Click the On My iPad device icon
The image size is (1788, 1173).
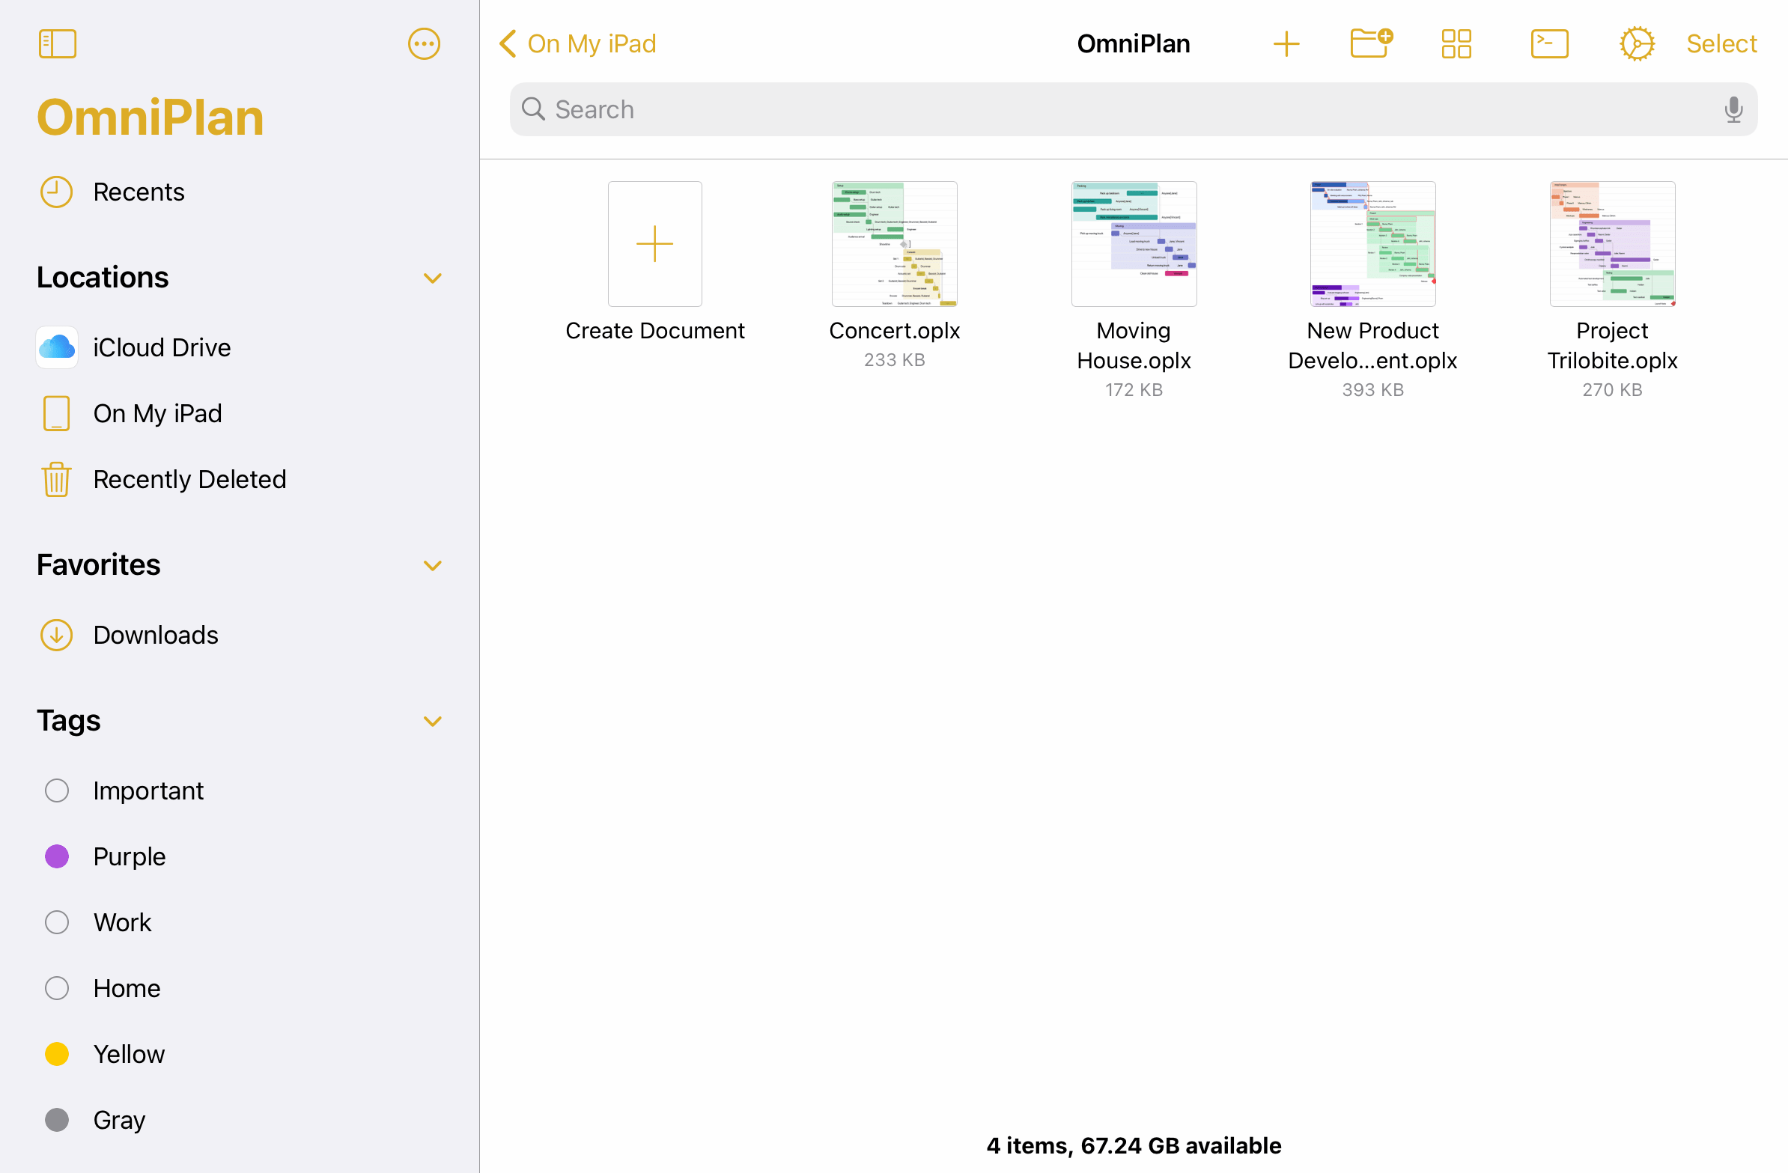pos(56,413)
